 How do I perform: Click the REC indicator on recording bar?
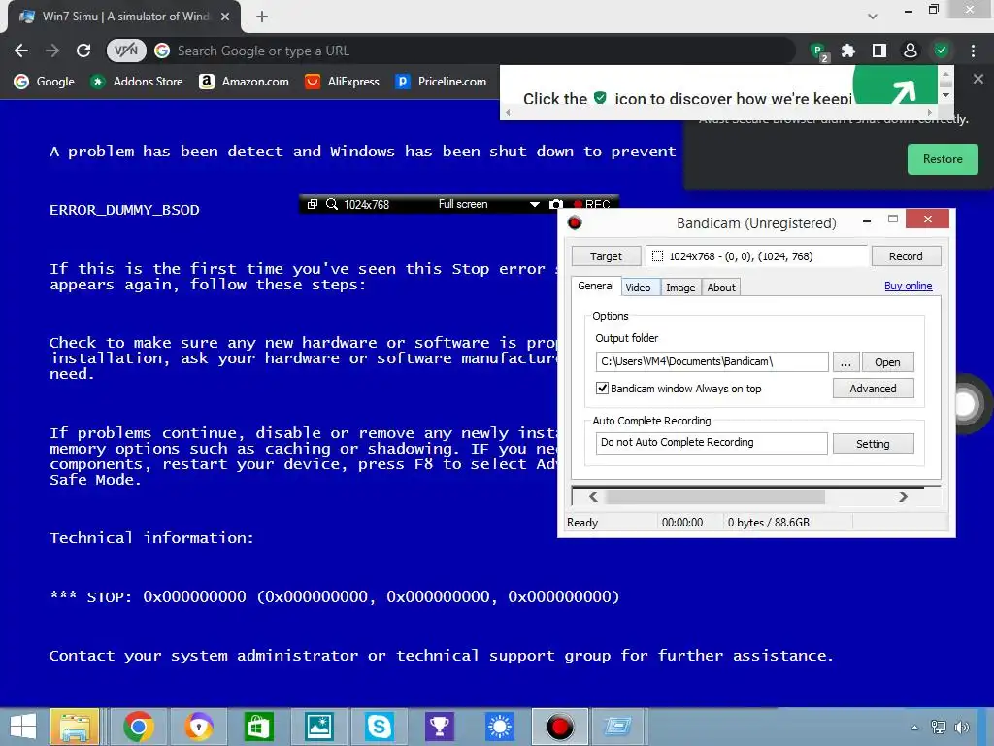click(593, 204)
